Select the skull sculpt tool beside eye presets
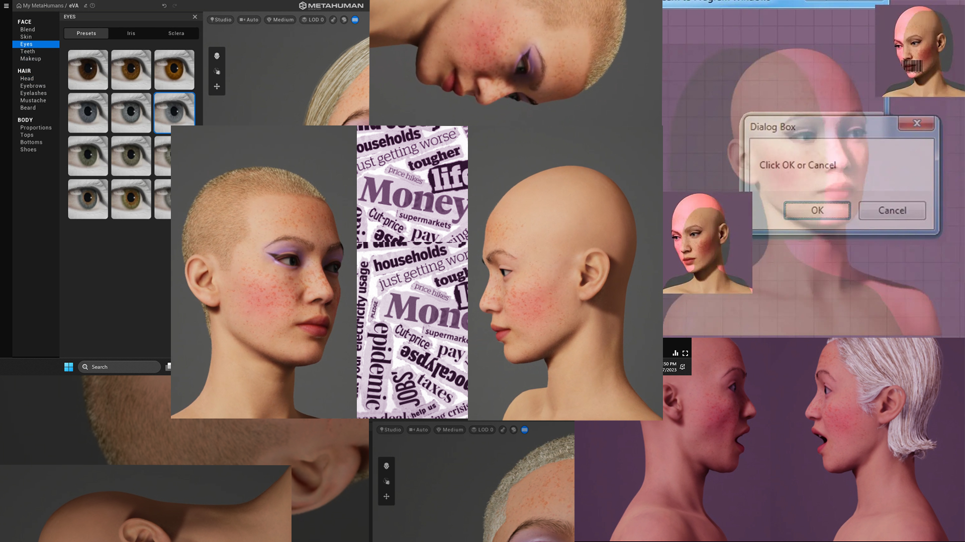The height and width of the screenshot is (542, 965). 217,56
